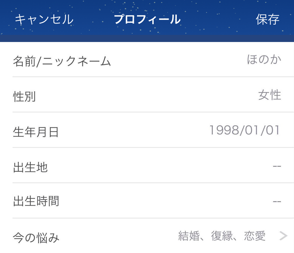This screenshot has height=253, width=294.
Task: Tap the キャンセル button
Action: [x=44, y=19]
